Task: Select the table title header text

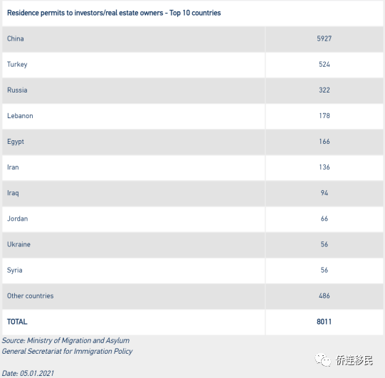Action: click(x=114, y=13)
